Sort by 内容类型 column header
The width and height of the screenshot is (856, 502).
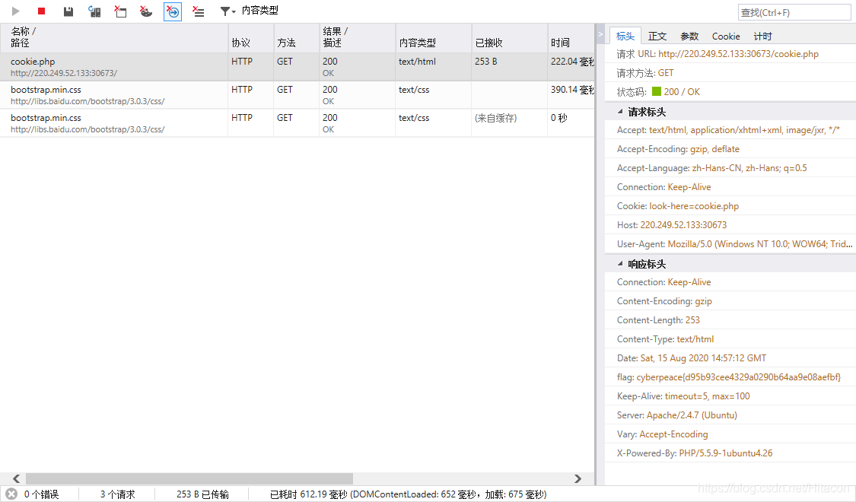(434, 38)
